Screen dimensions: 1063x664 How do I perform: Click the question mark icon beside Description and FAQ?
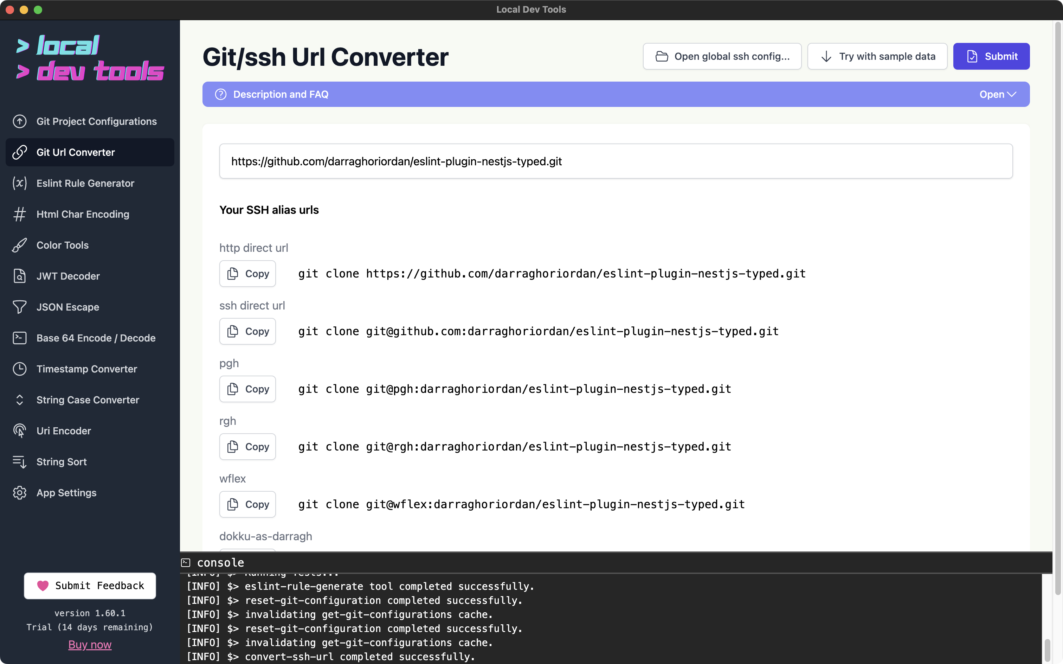pyautogui.click(x=221, y=94)
